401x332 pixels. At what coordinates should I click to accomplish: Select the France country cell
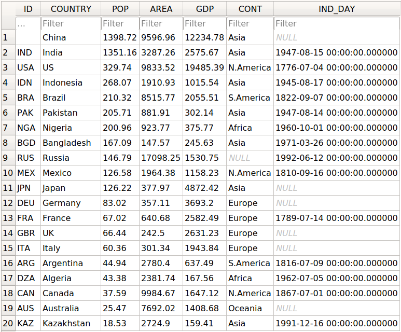pos(71,218)
